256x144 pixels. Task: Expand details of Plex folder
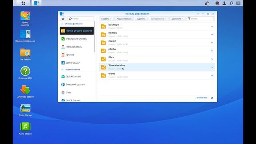[212, 59]
